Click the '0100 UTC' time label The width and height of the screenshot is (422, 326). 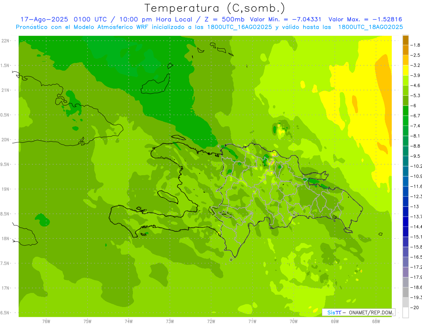pyautogui.click(x=90, y=19)
